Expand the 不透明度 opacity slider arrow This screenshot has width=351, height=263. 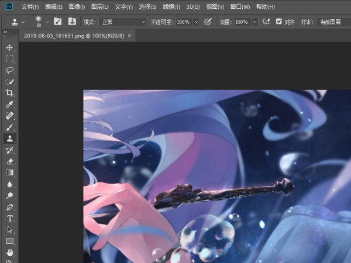196,21
